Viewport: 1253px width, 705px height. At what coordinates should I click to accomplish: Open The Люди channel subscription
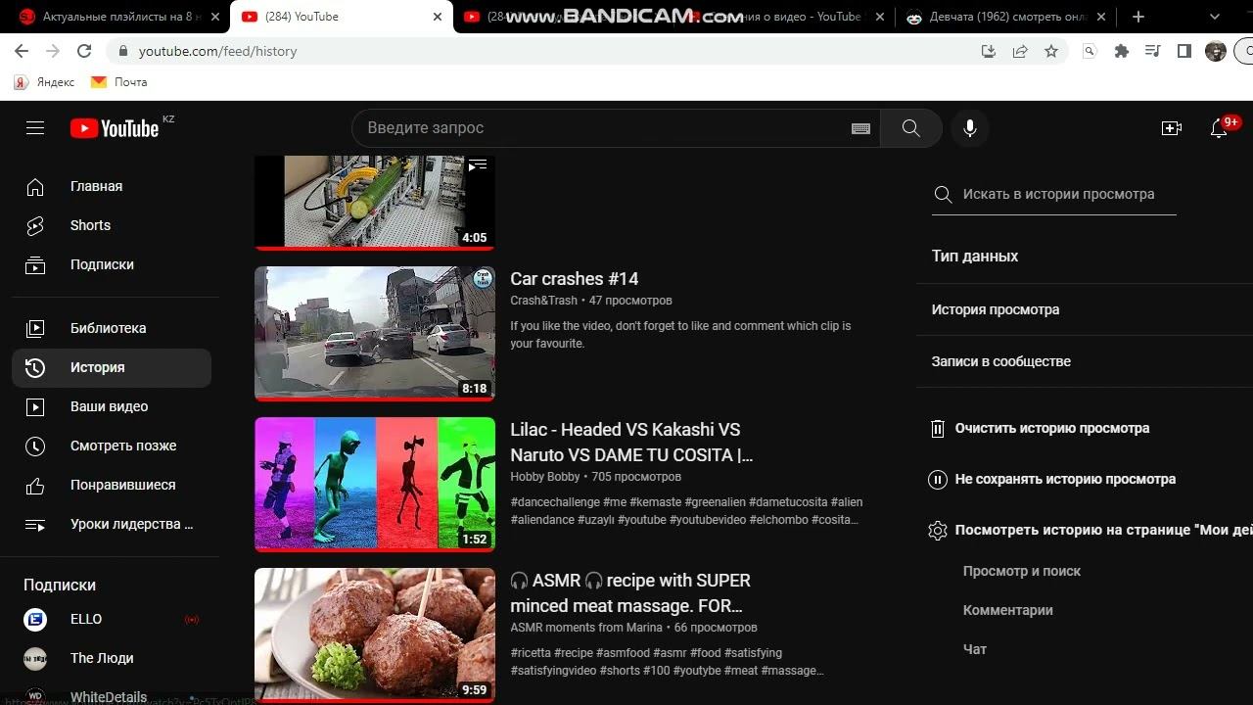[112, 658]
